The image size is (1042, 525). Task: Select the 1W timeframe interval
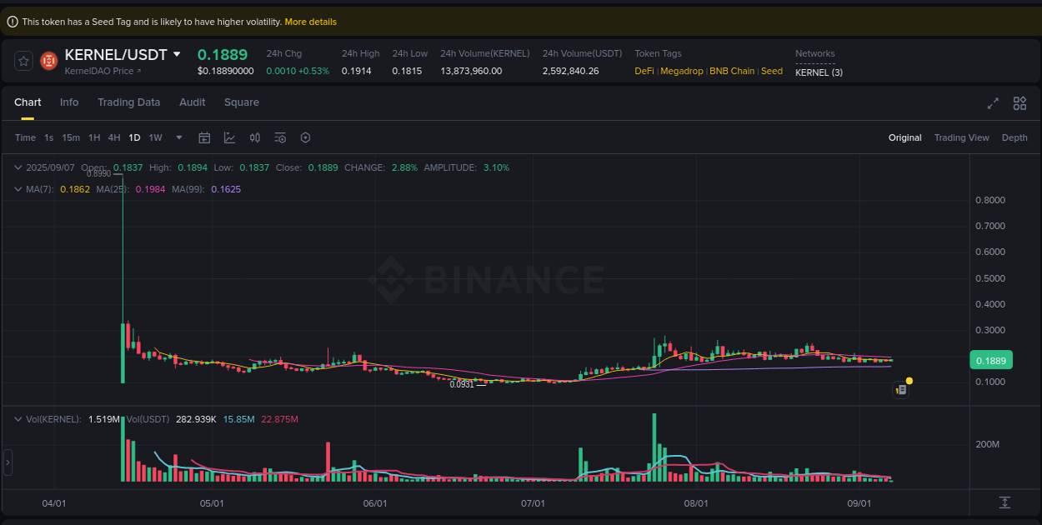coord(155,137)
